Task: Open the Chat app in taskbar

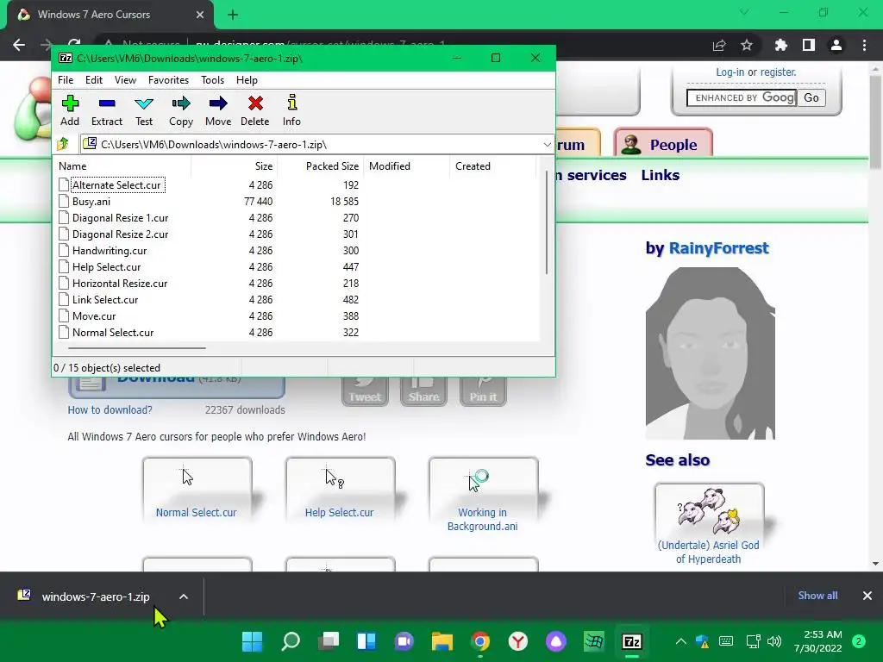Action: click(404, 641)
